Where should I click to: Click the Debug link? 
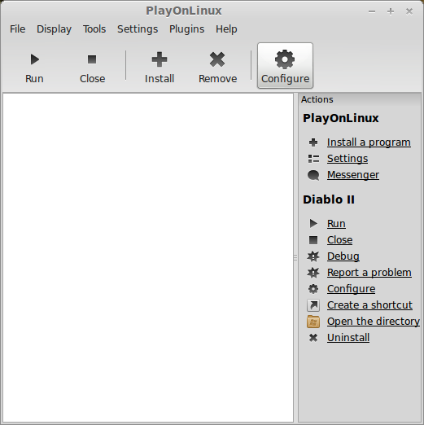(343, 256)
